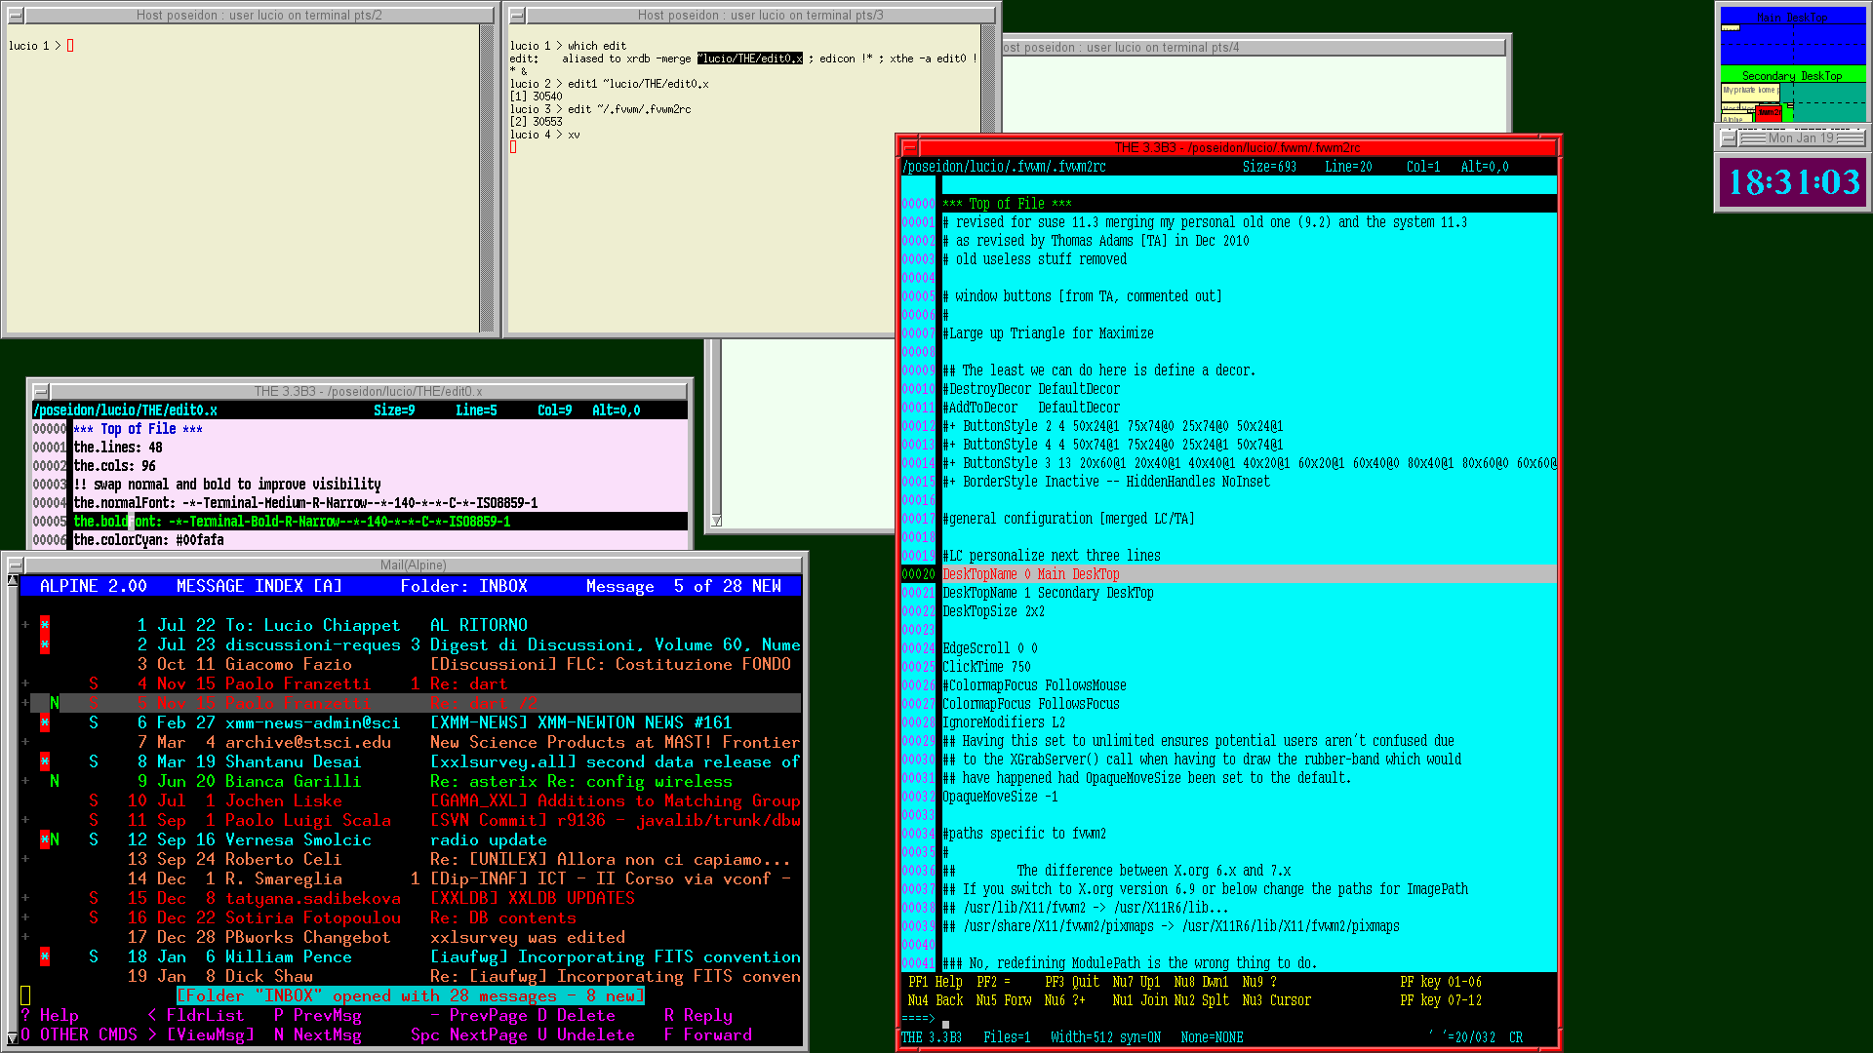Click Alpine scrollbar up arrow
The height and width of the screenshot is (1053, 1873).
pos(13,581)
